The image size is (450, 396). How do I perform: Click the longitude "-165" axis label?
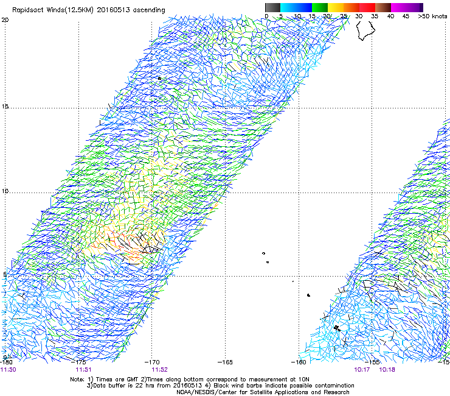click(x=225, y=362)
